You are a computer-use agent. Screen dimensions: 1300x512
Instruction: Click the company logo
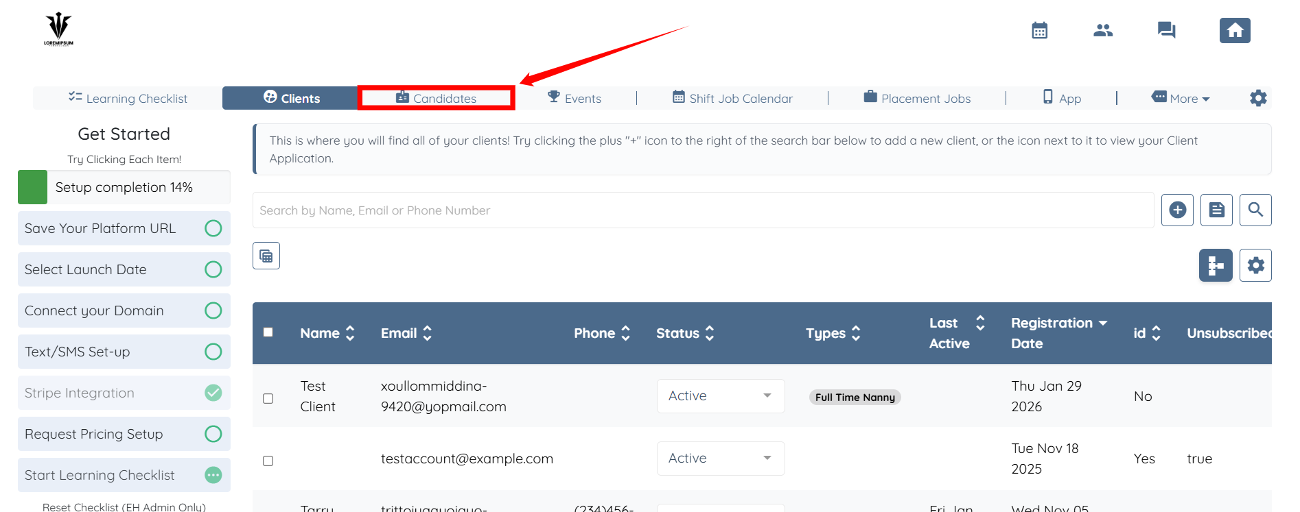58,29
